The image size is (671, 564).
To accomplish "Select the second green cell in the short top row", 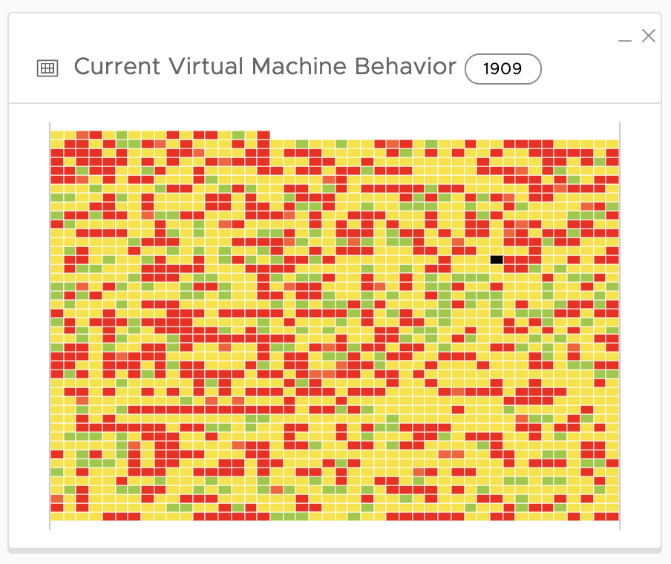I will (x=238, y=135).
